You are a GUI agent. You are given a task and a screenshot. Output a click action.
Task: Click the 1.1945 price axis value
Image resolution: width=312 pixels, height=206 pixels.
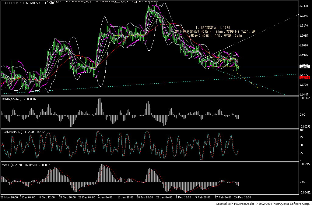coord(304,55)
